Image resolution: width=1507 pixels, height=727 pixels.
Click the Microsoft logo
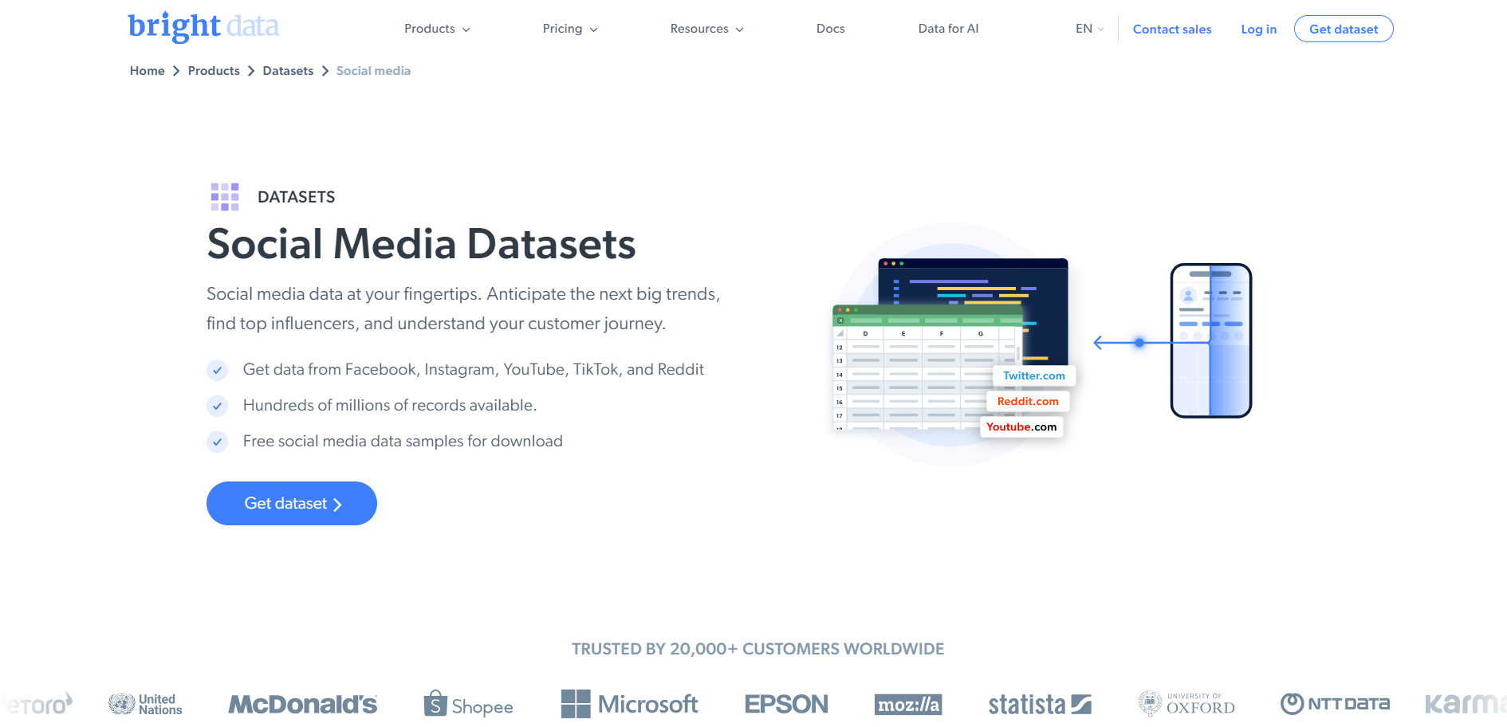coord(629,704)
